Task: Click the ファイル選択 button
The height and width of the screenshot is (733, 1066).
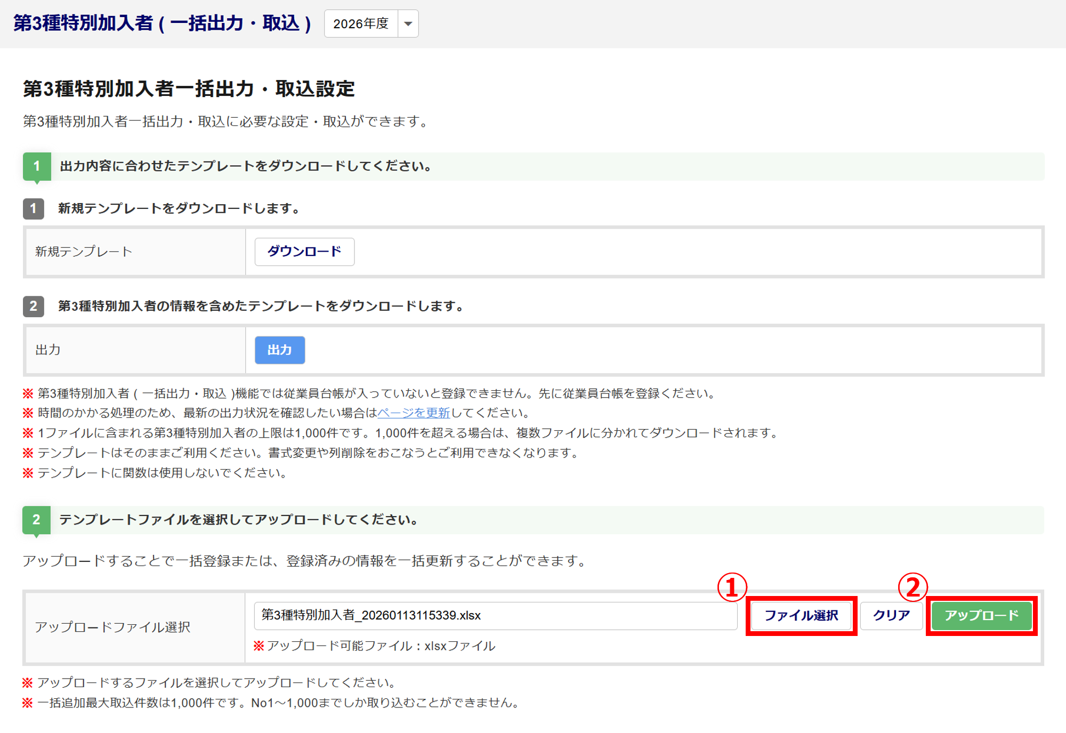Action: pyautogui.click(x=801, y=616)
